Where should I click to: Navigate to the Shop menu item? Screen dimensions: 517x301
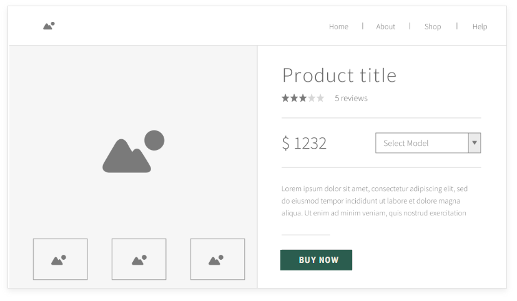point(433,26)
